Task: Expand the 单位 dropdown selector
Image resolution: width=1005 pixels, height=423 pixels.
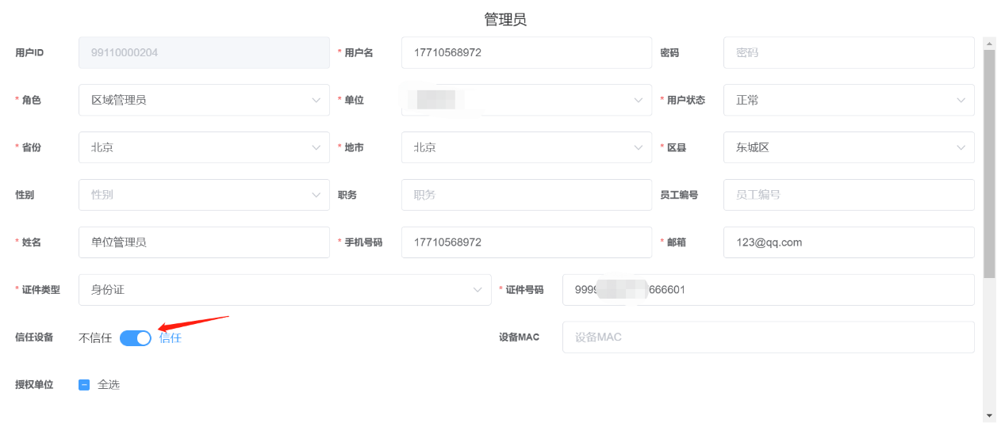Action: 526,101
